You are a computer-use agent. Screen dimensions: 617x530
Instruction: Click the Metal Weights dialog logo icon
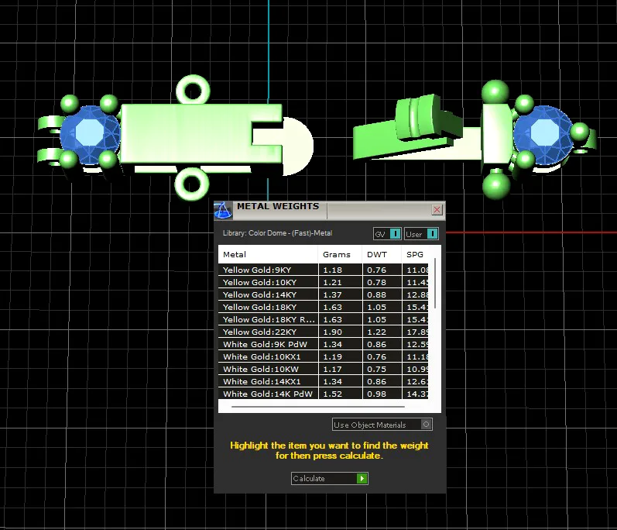(x=223, y=211)
